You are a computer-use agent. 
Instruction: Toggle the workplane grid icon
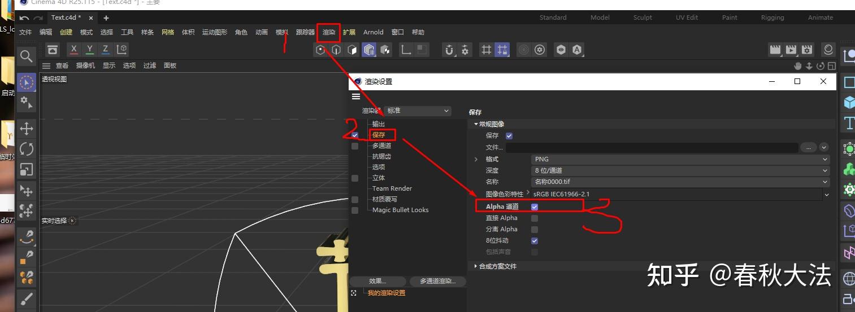[486, 50]
